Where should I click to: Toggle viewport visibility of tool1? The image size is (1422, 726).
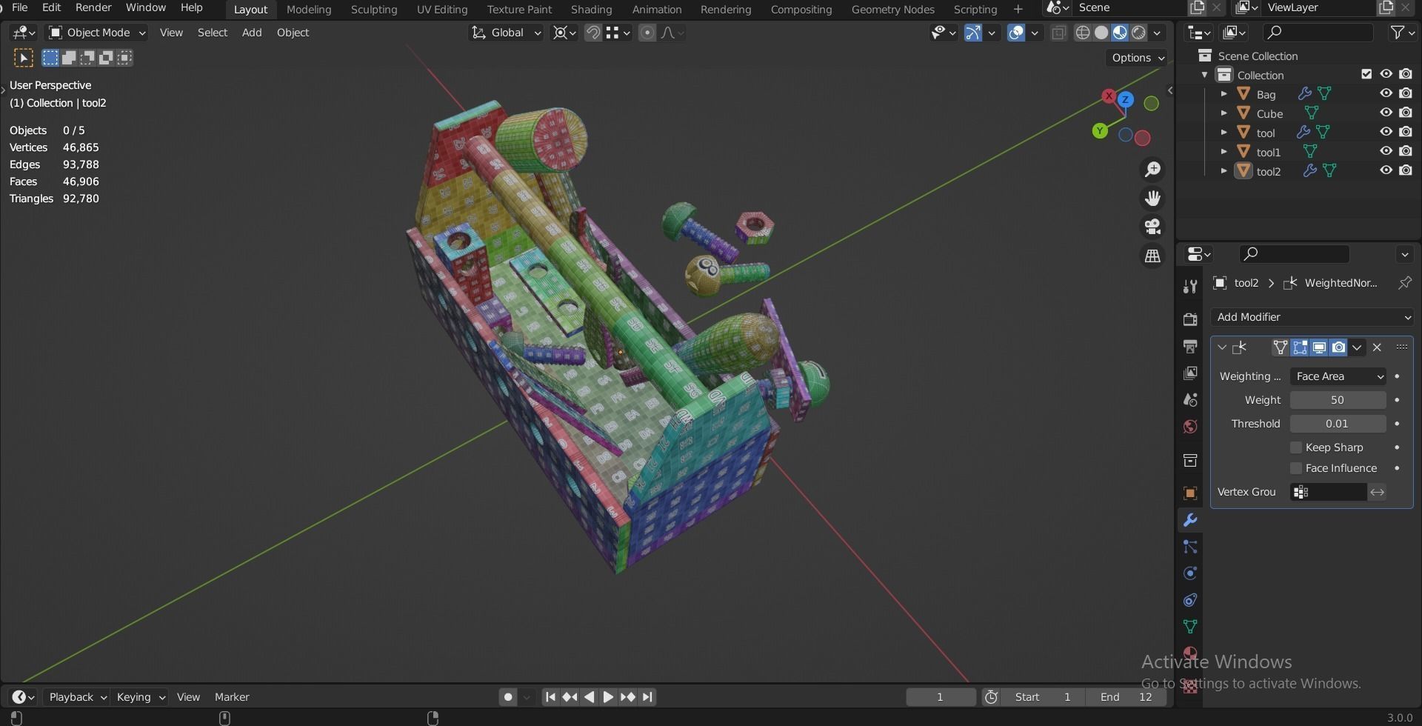tap(1386, 151)
